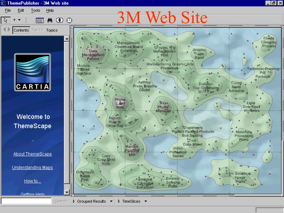Click the ThemePublisher title bar app icon

pos(3,3)
